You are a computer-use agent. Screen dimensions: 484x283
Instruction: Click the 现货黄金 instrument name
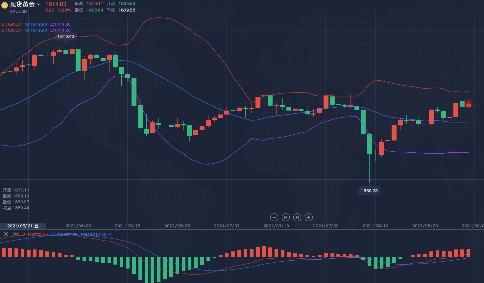(22, 5)
